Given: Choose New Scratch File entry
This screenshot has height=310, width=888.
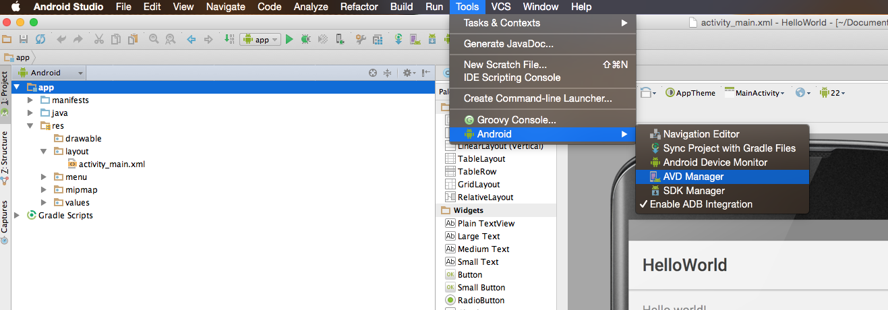Looking at the screenshot, I should (543, 64).
